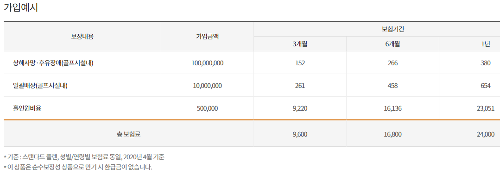Screen dimensions: 500x175
Task: Click the 100,000,000 coverage amount cell
Action: click(207, 63)
